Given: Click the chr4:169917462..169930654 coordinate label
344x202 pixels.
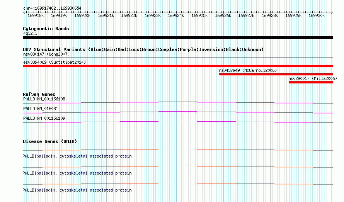Looking at the screenshot, I should coord(52,8).
